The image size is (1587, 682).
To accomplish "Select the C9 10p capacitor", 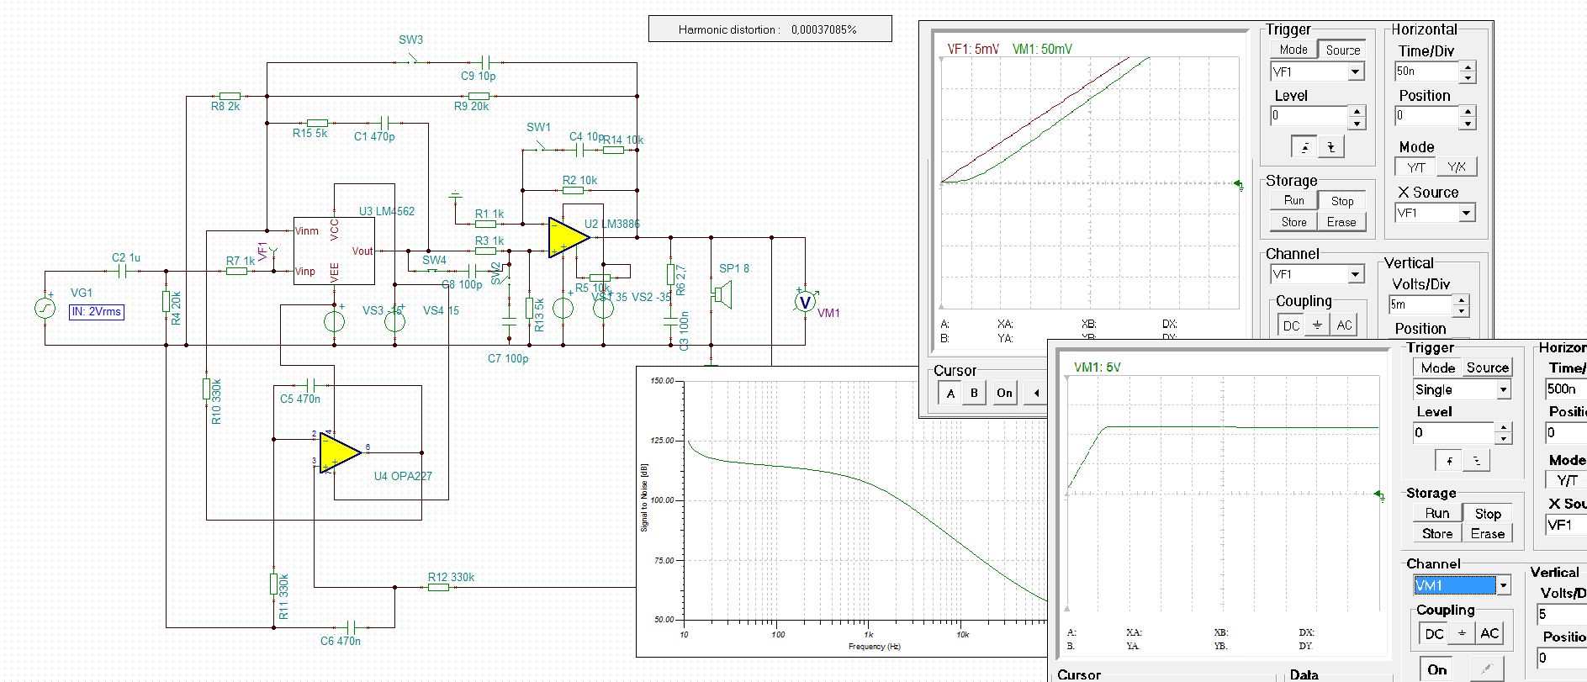I will tap(485, 63).
